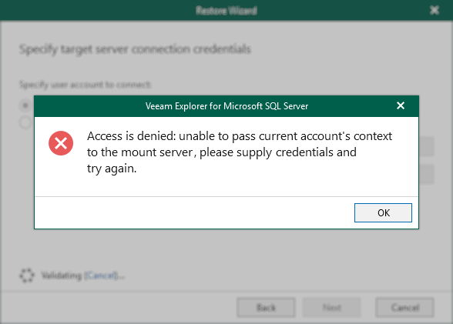
Task: Close the Veeam Explorer error dialog
Action: (401, 105)
